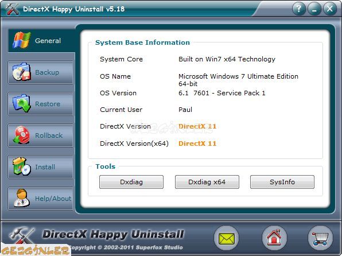Screen dimensions: 342x256
Task: Open the General tab
Action: point(41,41)
